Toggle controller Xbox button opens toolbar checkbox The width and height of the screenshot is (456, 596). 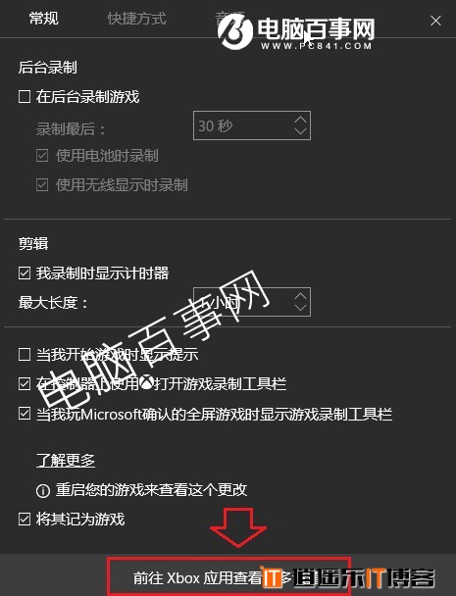point(25,384)
